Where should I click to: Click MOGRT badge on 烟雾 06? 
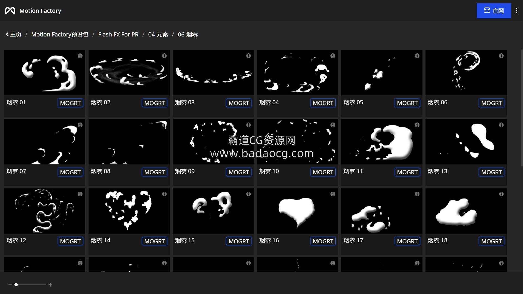pyautogui.click(x=491, y=103)
